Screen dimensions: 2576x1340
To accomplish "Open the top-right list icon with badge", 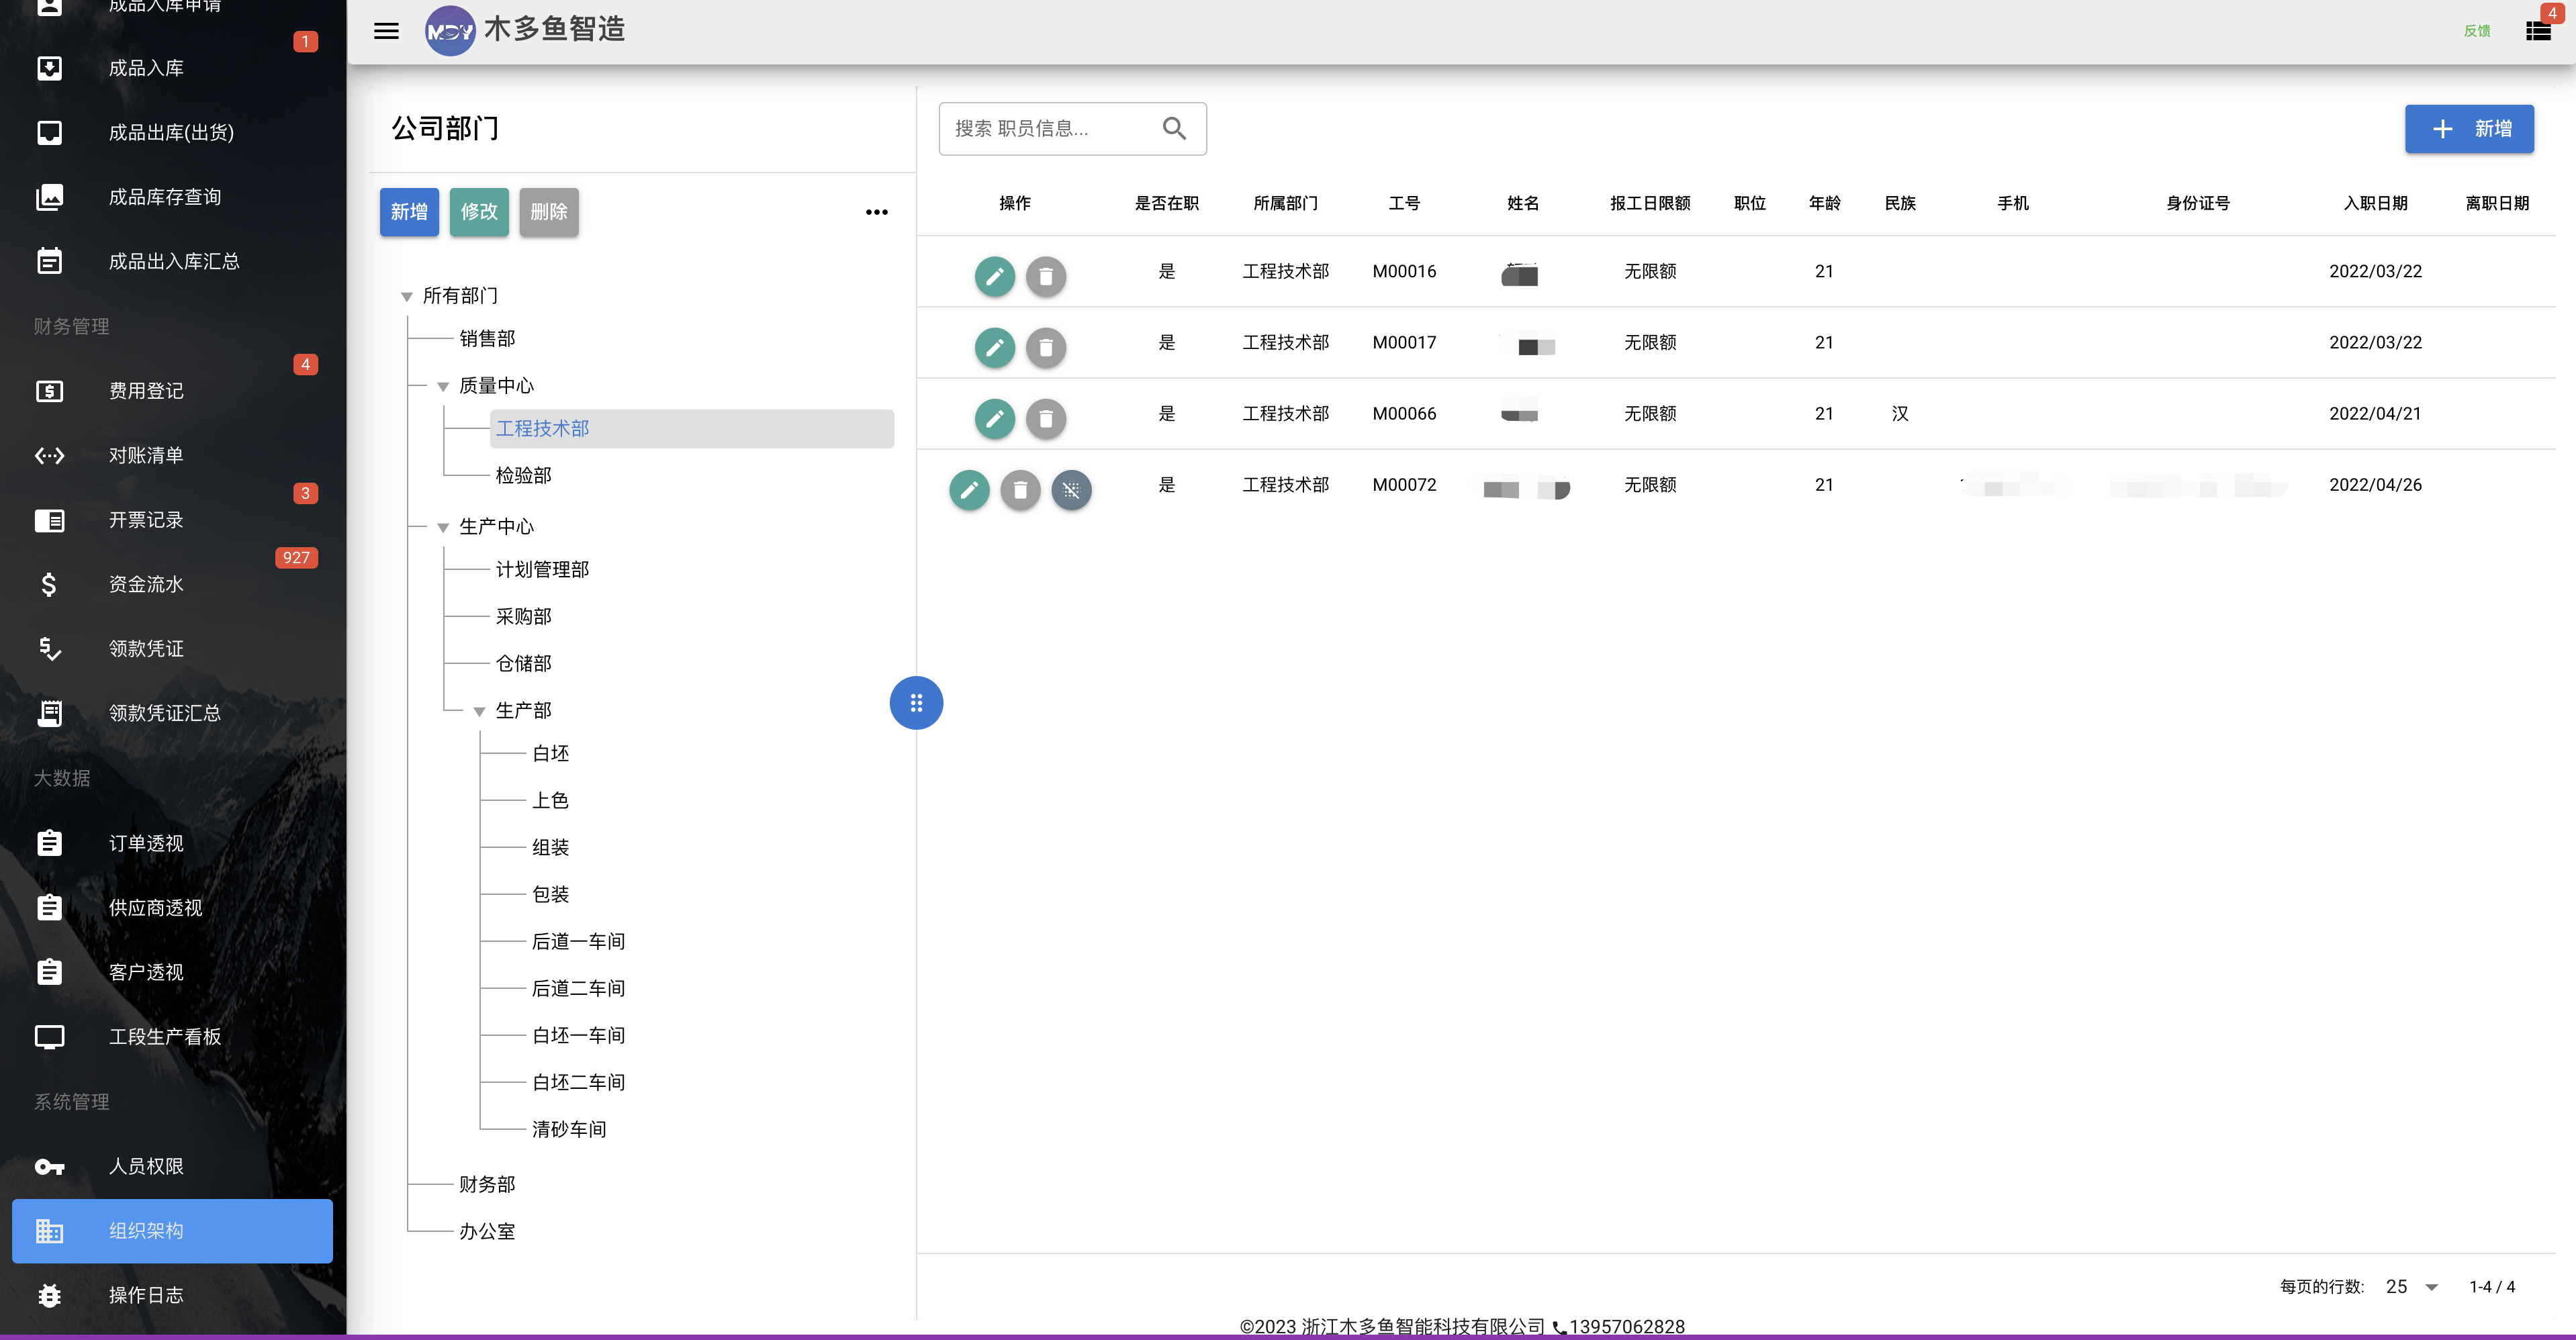I will point(2537,31).
